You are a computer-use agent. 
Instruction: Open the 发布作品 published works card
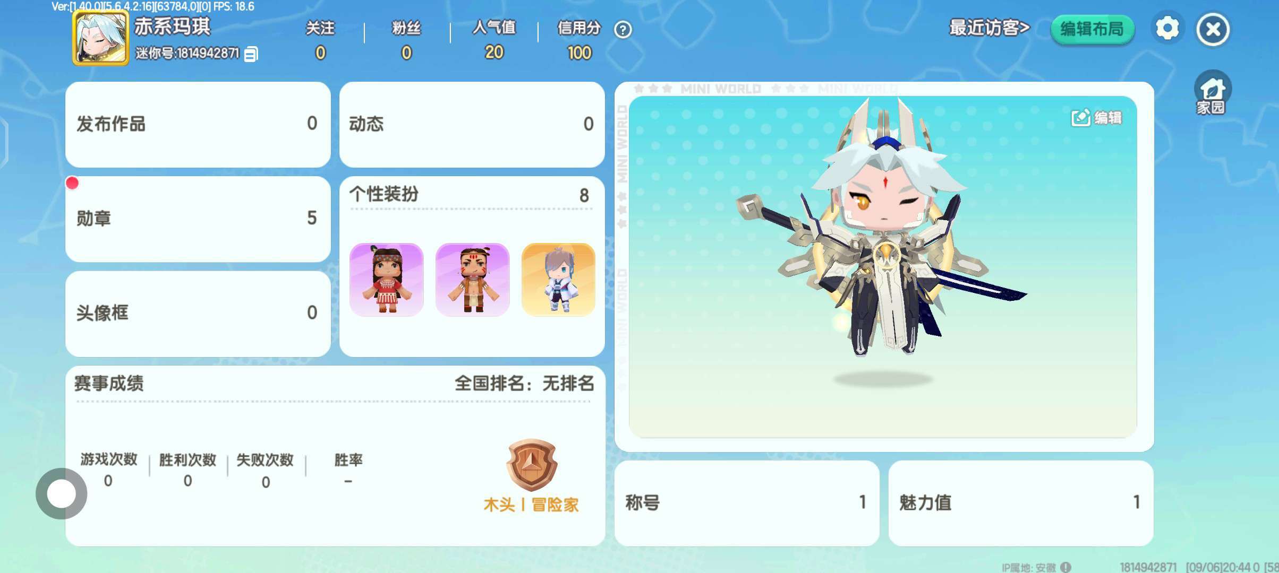pyautogui.click(x=198, y=124)
